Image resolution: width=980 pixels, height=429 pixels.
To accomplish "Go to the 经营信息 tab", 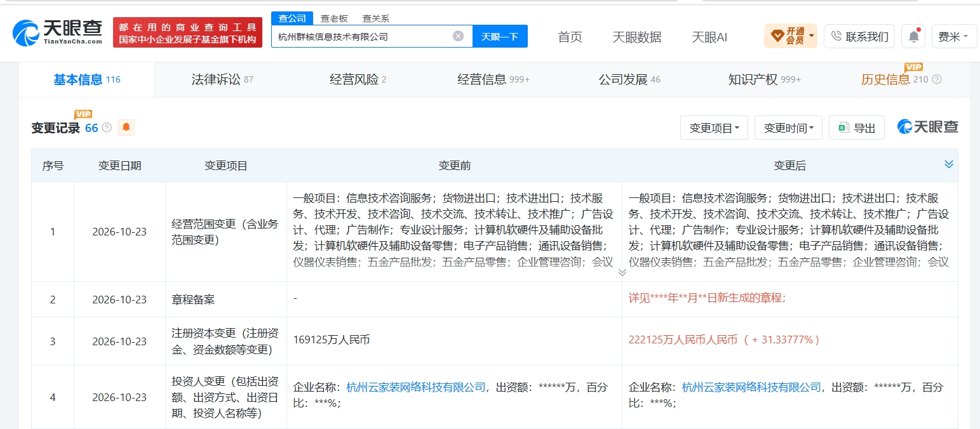I will pyautogui.click(x=493, y=79).
